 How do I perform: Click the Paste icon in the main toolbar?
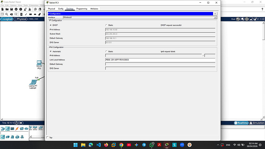(40, 9)
